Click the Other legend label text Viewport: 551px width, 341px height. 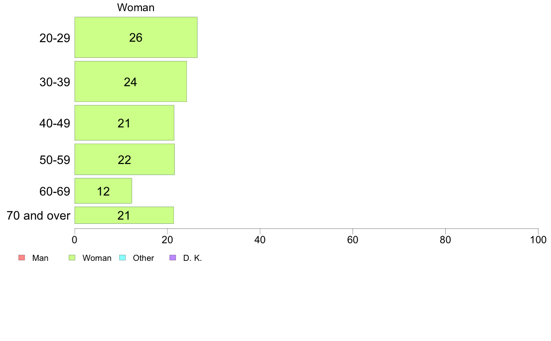pyautogui.click(x=143, y=259)
